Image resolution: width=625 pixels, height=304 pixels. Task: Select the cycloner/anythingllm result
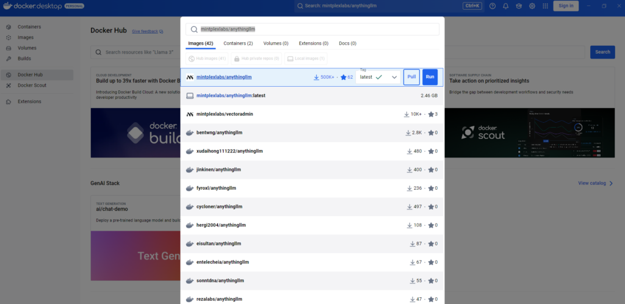[x=312, y=207]
